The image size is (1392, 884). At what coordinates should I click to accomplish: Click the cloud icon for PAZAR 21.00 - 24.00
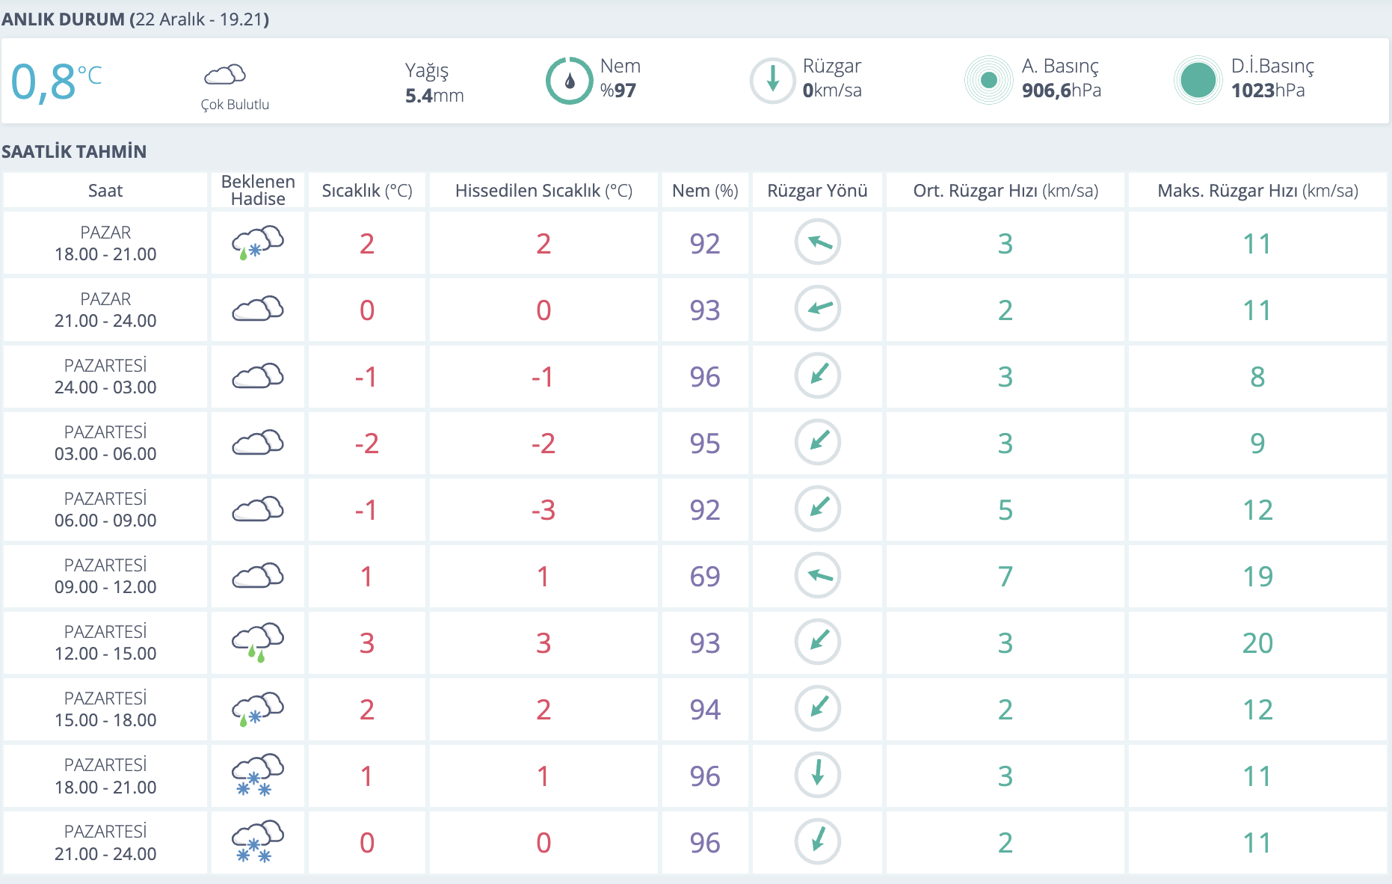pos(258,309)
